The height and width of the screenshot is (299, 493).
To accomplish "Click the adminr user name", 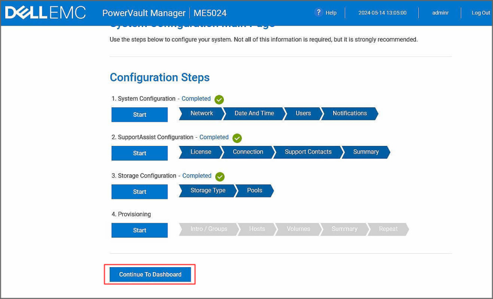I will pos(440,13).
